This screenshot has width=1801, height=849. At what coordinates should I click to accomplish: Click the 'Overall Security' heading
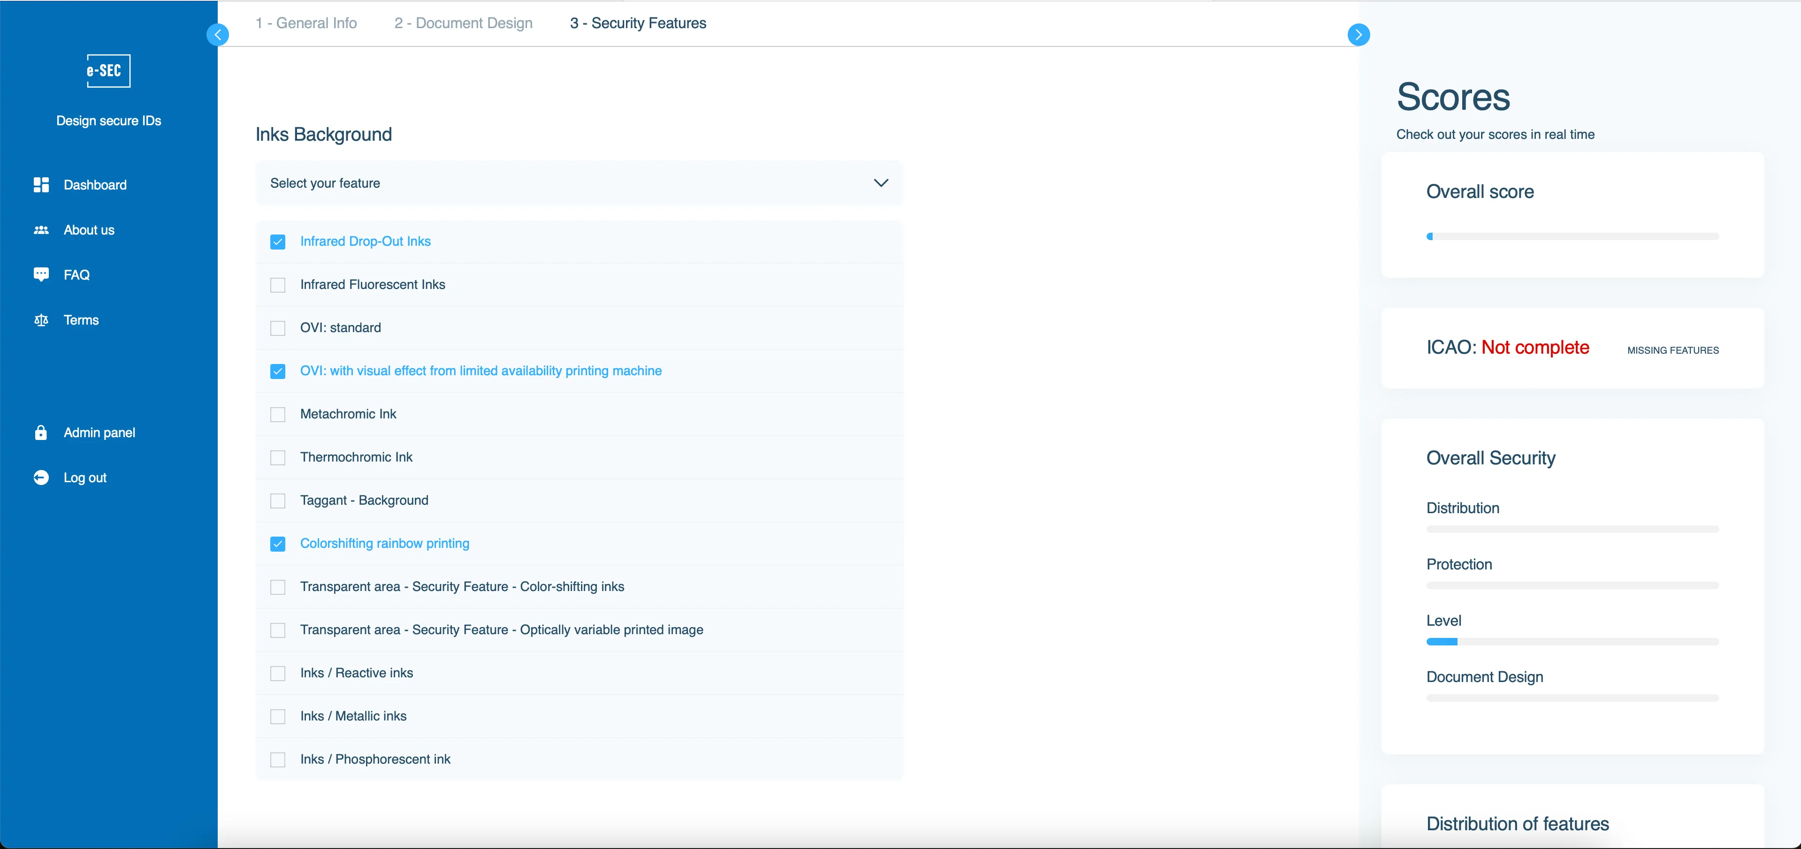[x=1490, y=458]
